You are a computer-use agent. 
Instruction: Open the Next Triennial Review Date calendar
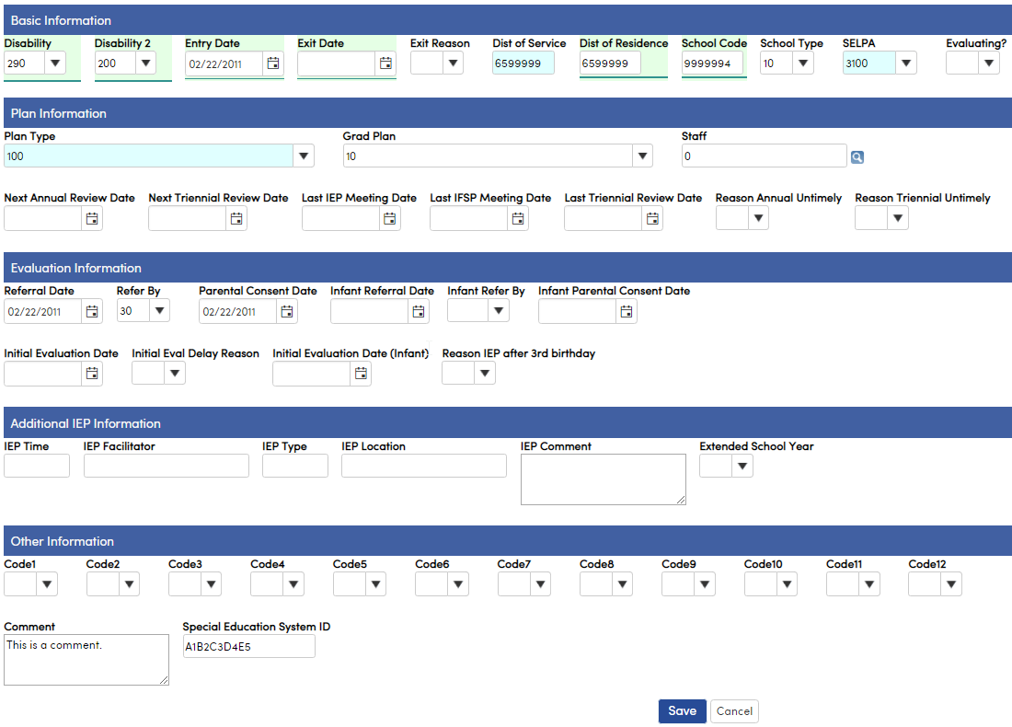tap(236, 218)
